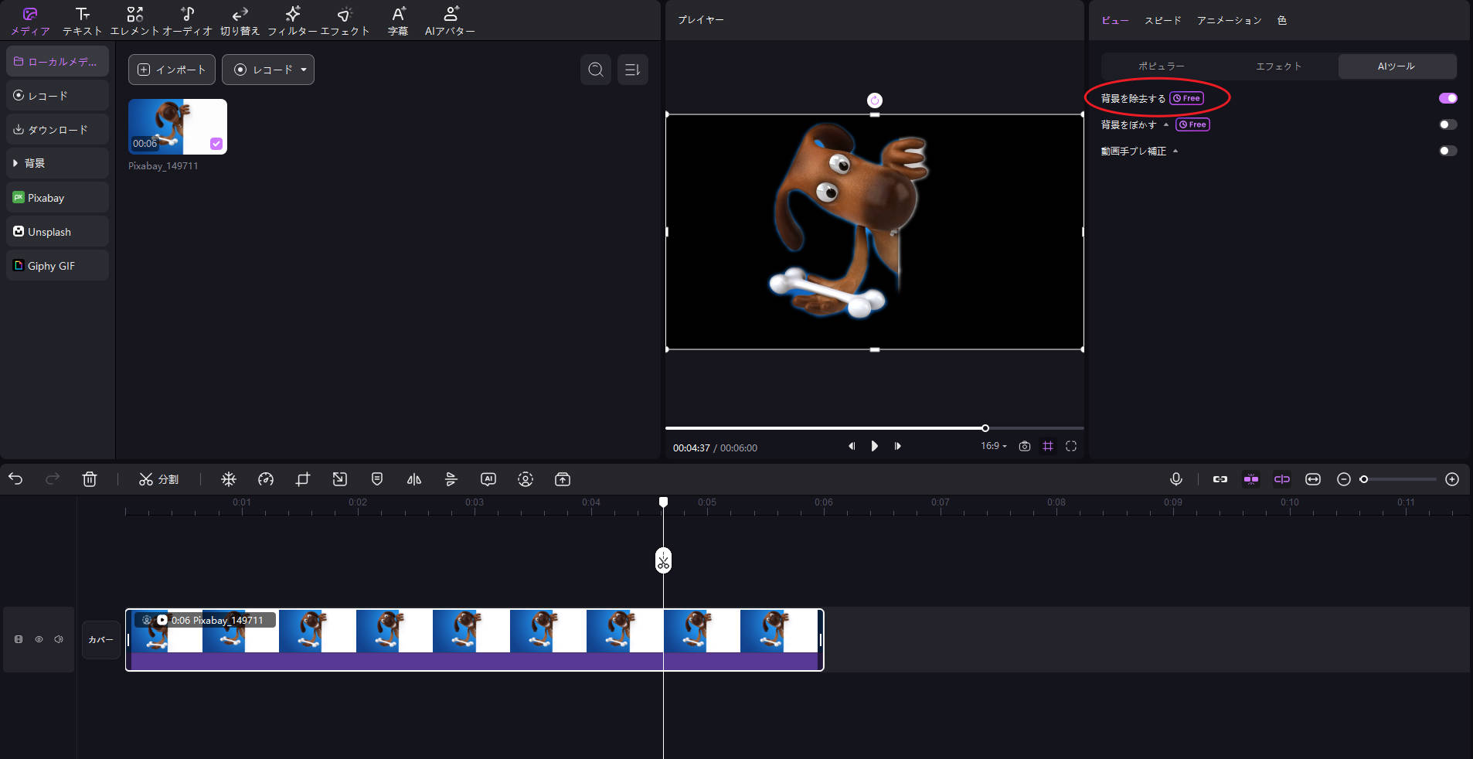
Task: Select ローカルメディア in the sidebar
Action: 57,61
